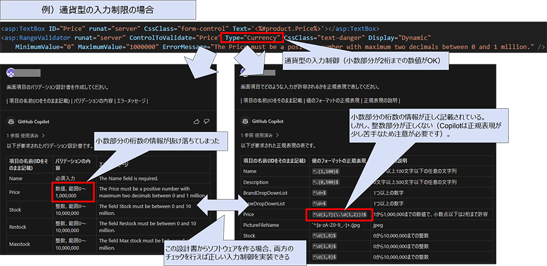Click the right prompt asking for 正規表現

(x=310, y=87)
